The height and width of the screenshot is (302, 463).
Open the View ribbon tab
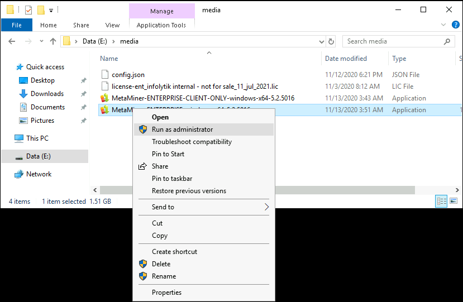click(112, 25)
